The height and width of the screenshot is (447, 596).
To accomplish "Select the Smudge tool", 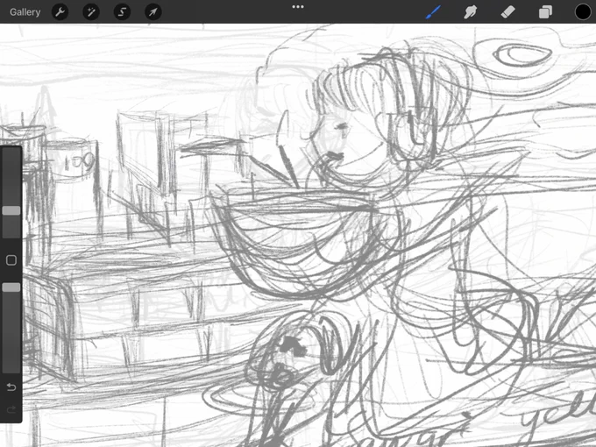I will [471, 12].
